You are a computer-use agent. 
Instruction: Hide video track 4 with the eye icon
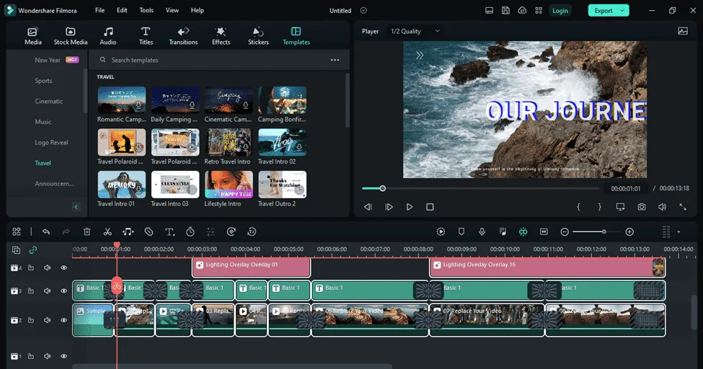tap(63, 267)
